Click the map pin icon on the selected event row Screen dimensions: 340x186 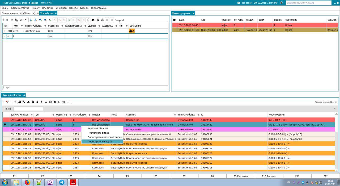(5, 125)
